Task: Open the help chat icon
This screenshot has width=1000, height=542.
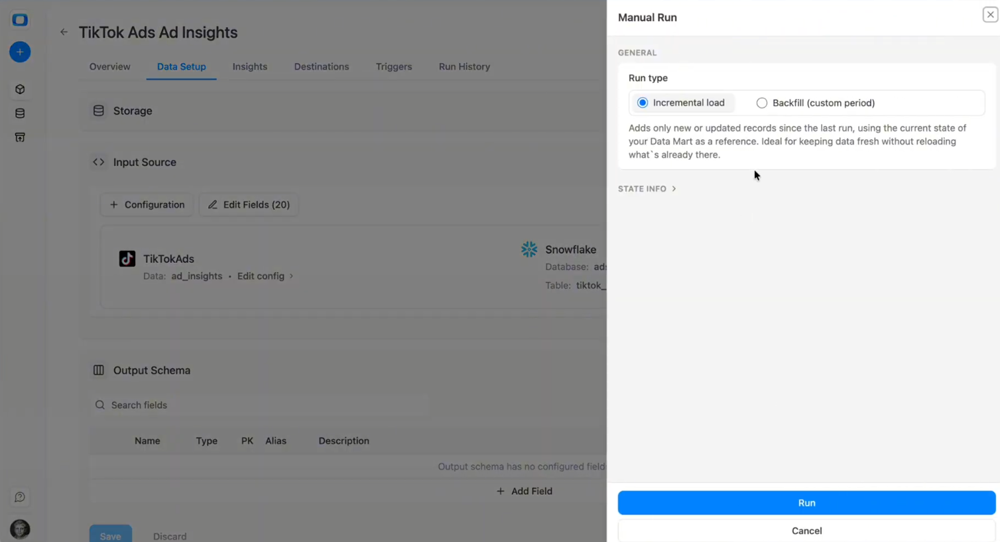Action: [x=20, y=497]
